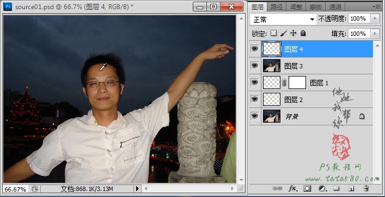385x197 pixels.
Task: Click link layers chain icon
Action: pos(277,188)
